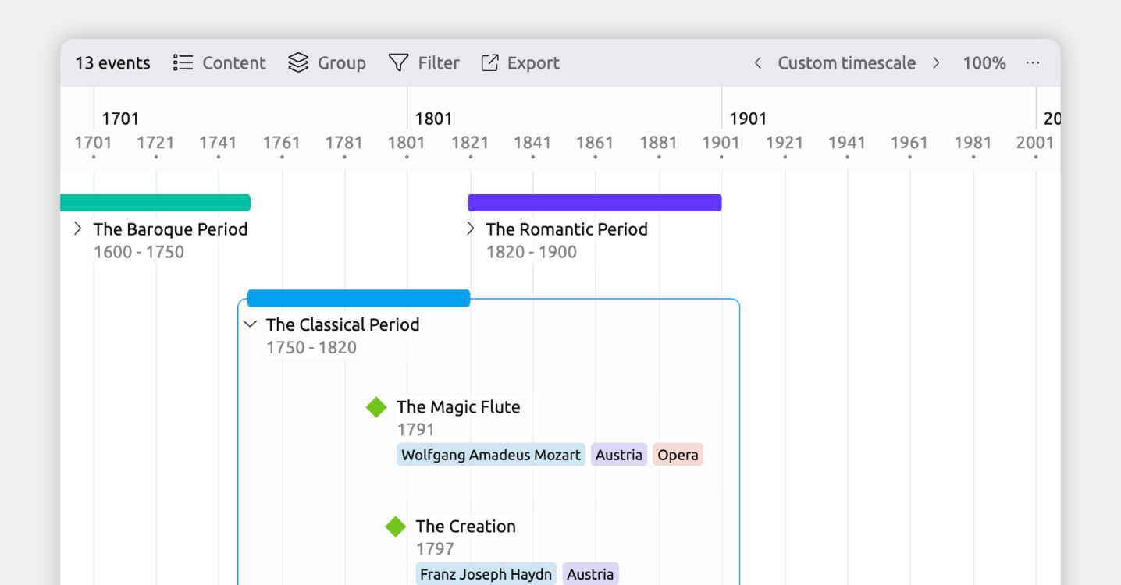Open The Magic Flute event title
The width and height of the screenshot is (1121, 585).
pos(458,406)
